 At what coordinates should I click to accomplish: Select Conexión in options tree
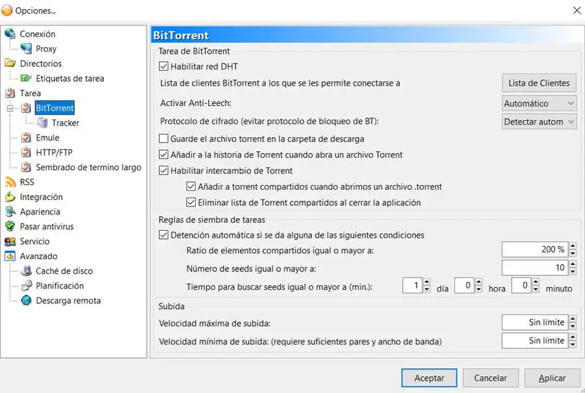coord(37,34)
